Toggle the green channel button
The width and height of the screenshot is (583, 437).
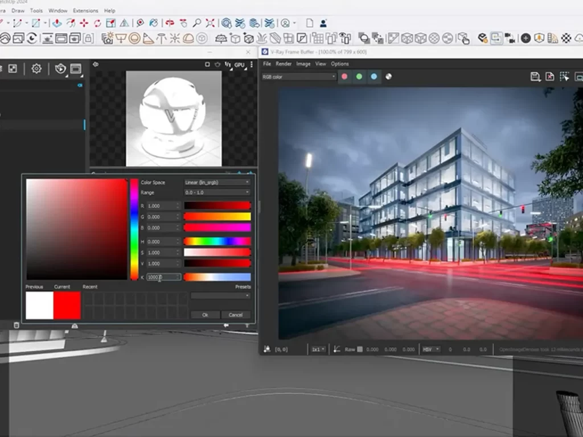pos(359,76)
